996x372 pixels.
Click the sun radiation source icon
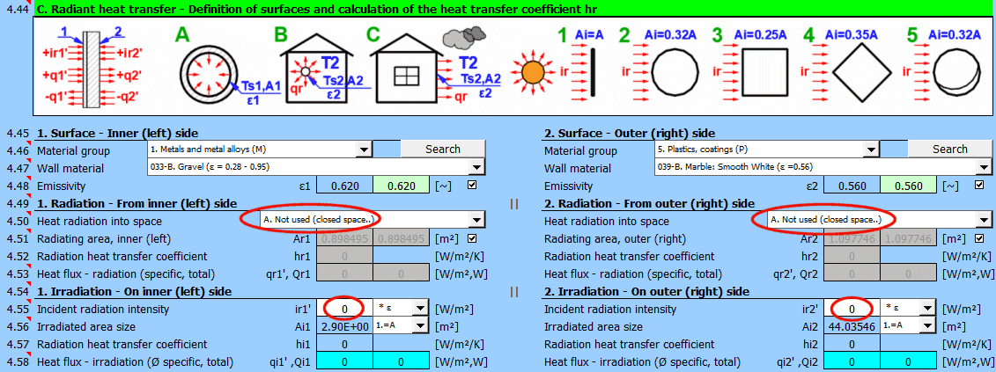point(531,74)
